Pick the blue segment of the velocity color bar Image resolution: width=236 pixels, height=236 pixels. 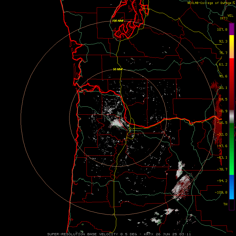coord(232,187)
